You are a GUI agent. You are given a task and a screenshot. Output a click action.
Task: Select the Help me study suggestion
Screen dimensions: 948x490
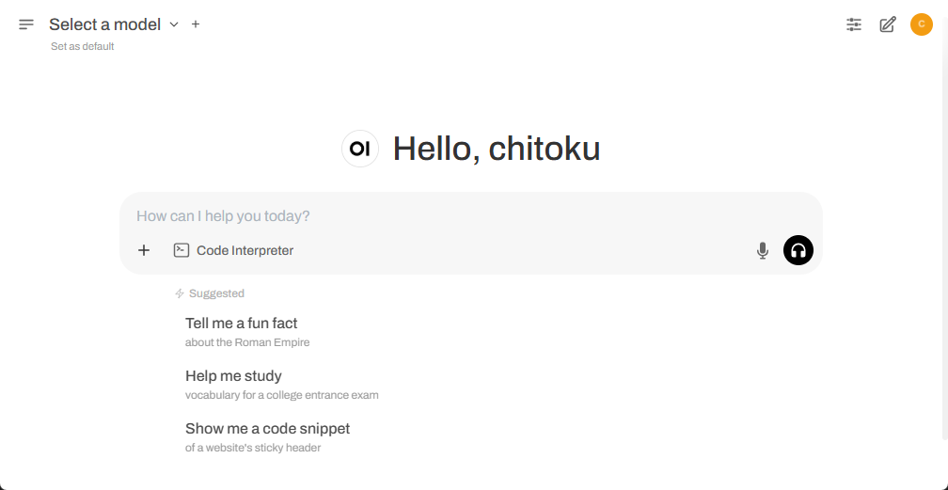click(x=282, y=385)
